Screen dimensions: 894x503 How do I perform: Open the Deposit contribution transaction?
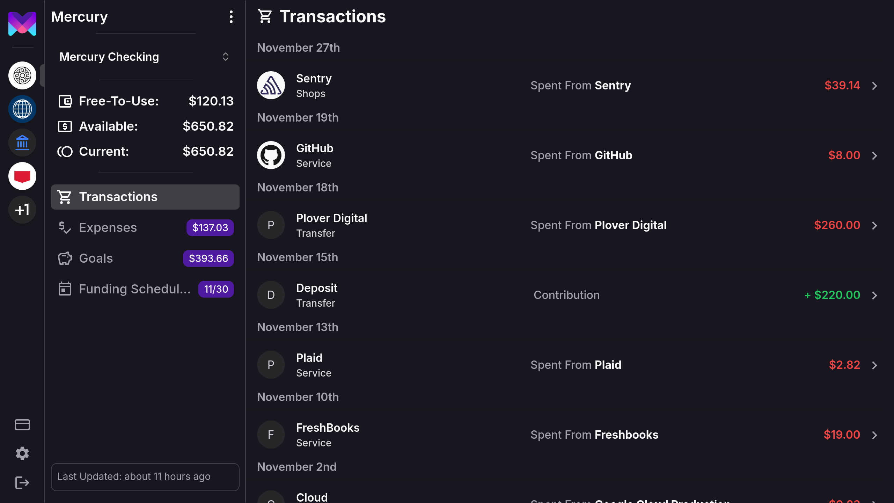569,295
